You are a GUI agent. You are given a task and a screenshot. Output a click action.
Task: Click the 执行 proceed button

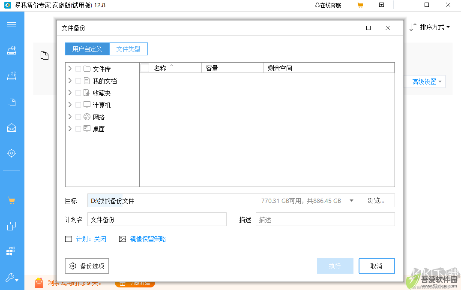(x=335, y=266)
